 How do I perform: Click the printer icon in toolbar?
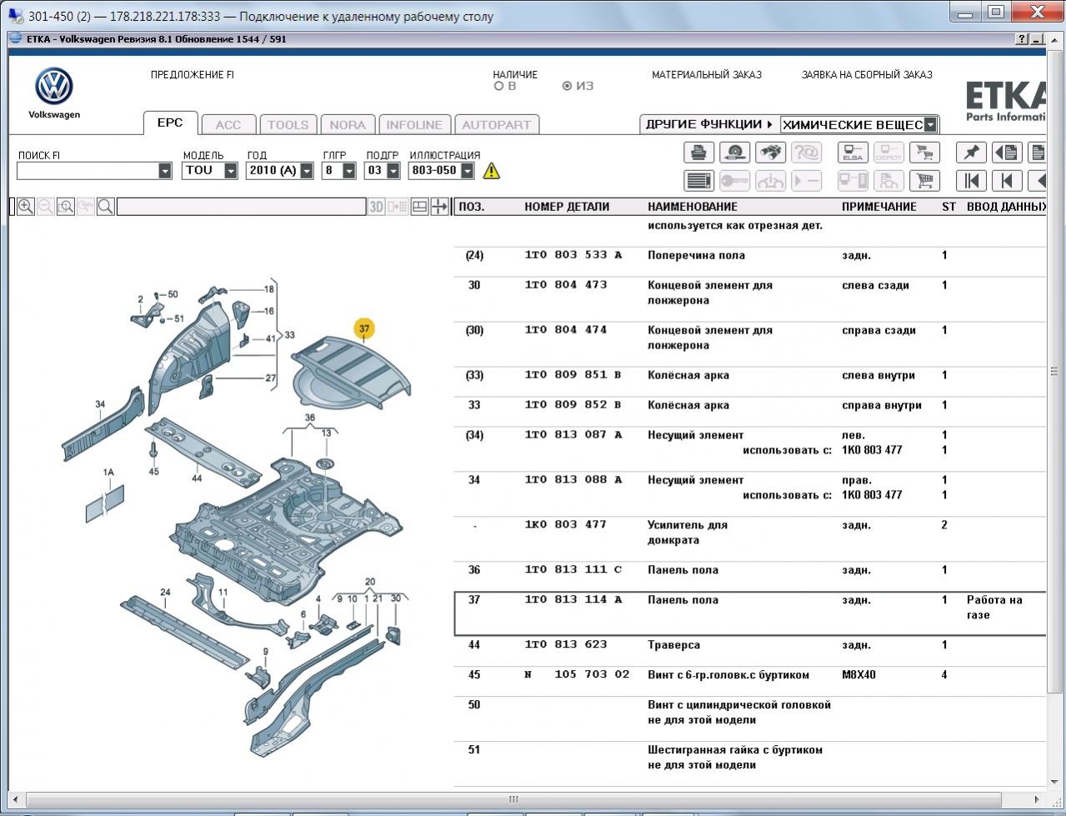tap(698, 153)
